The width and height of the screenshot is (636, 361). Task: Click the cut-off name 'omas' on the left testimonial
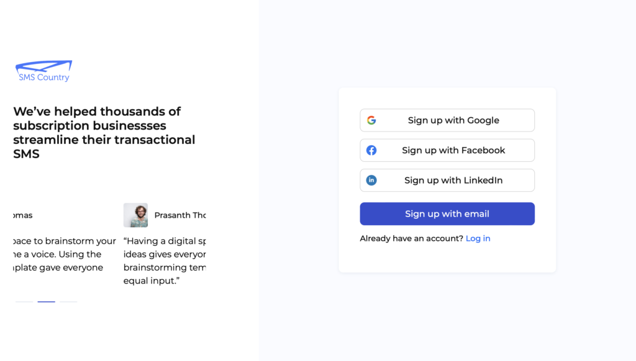click(22, 215)
